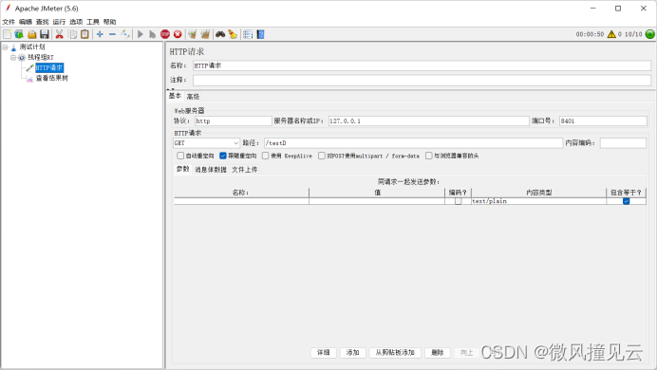Click the server IP field 127.0.0.1
The image size is (657, 370).
(428, 121)
